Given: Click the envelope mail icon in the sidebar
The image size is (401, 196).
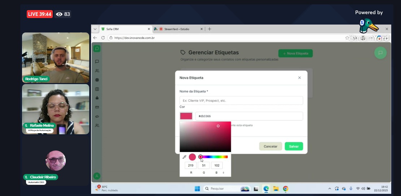Looking at the screenshot, I should coord(97,107).
